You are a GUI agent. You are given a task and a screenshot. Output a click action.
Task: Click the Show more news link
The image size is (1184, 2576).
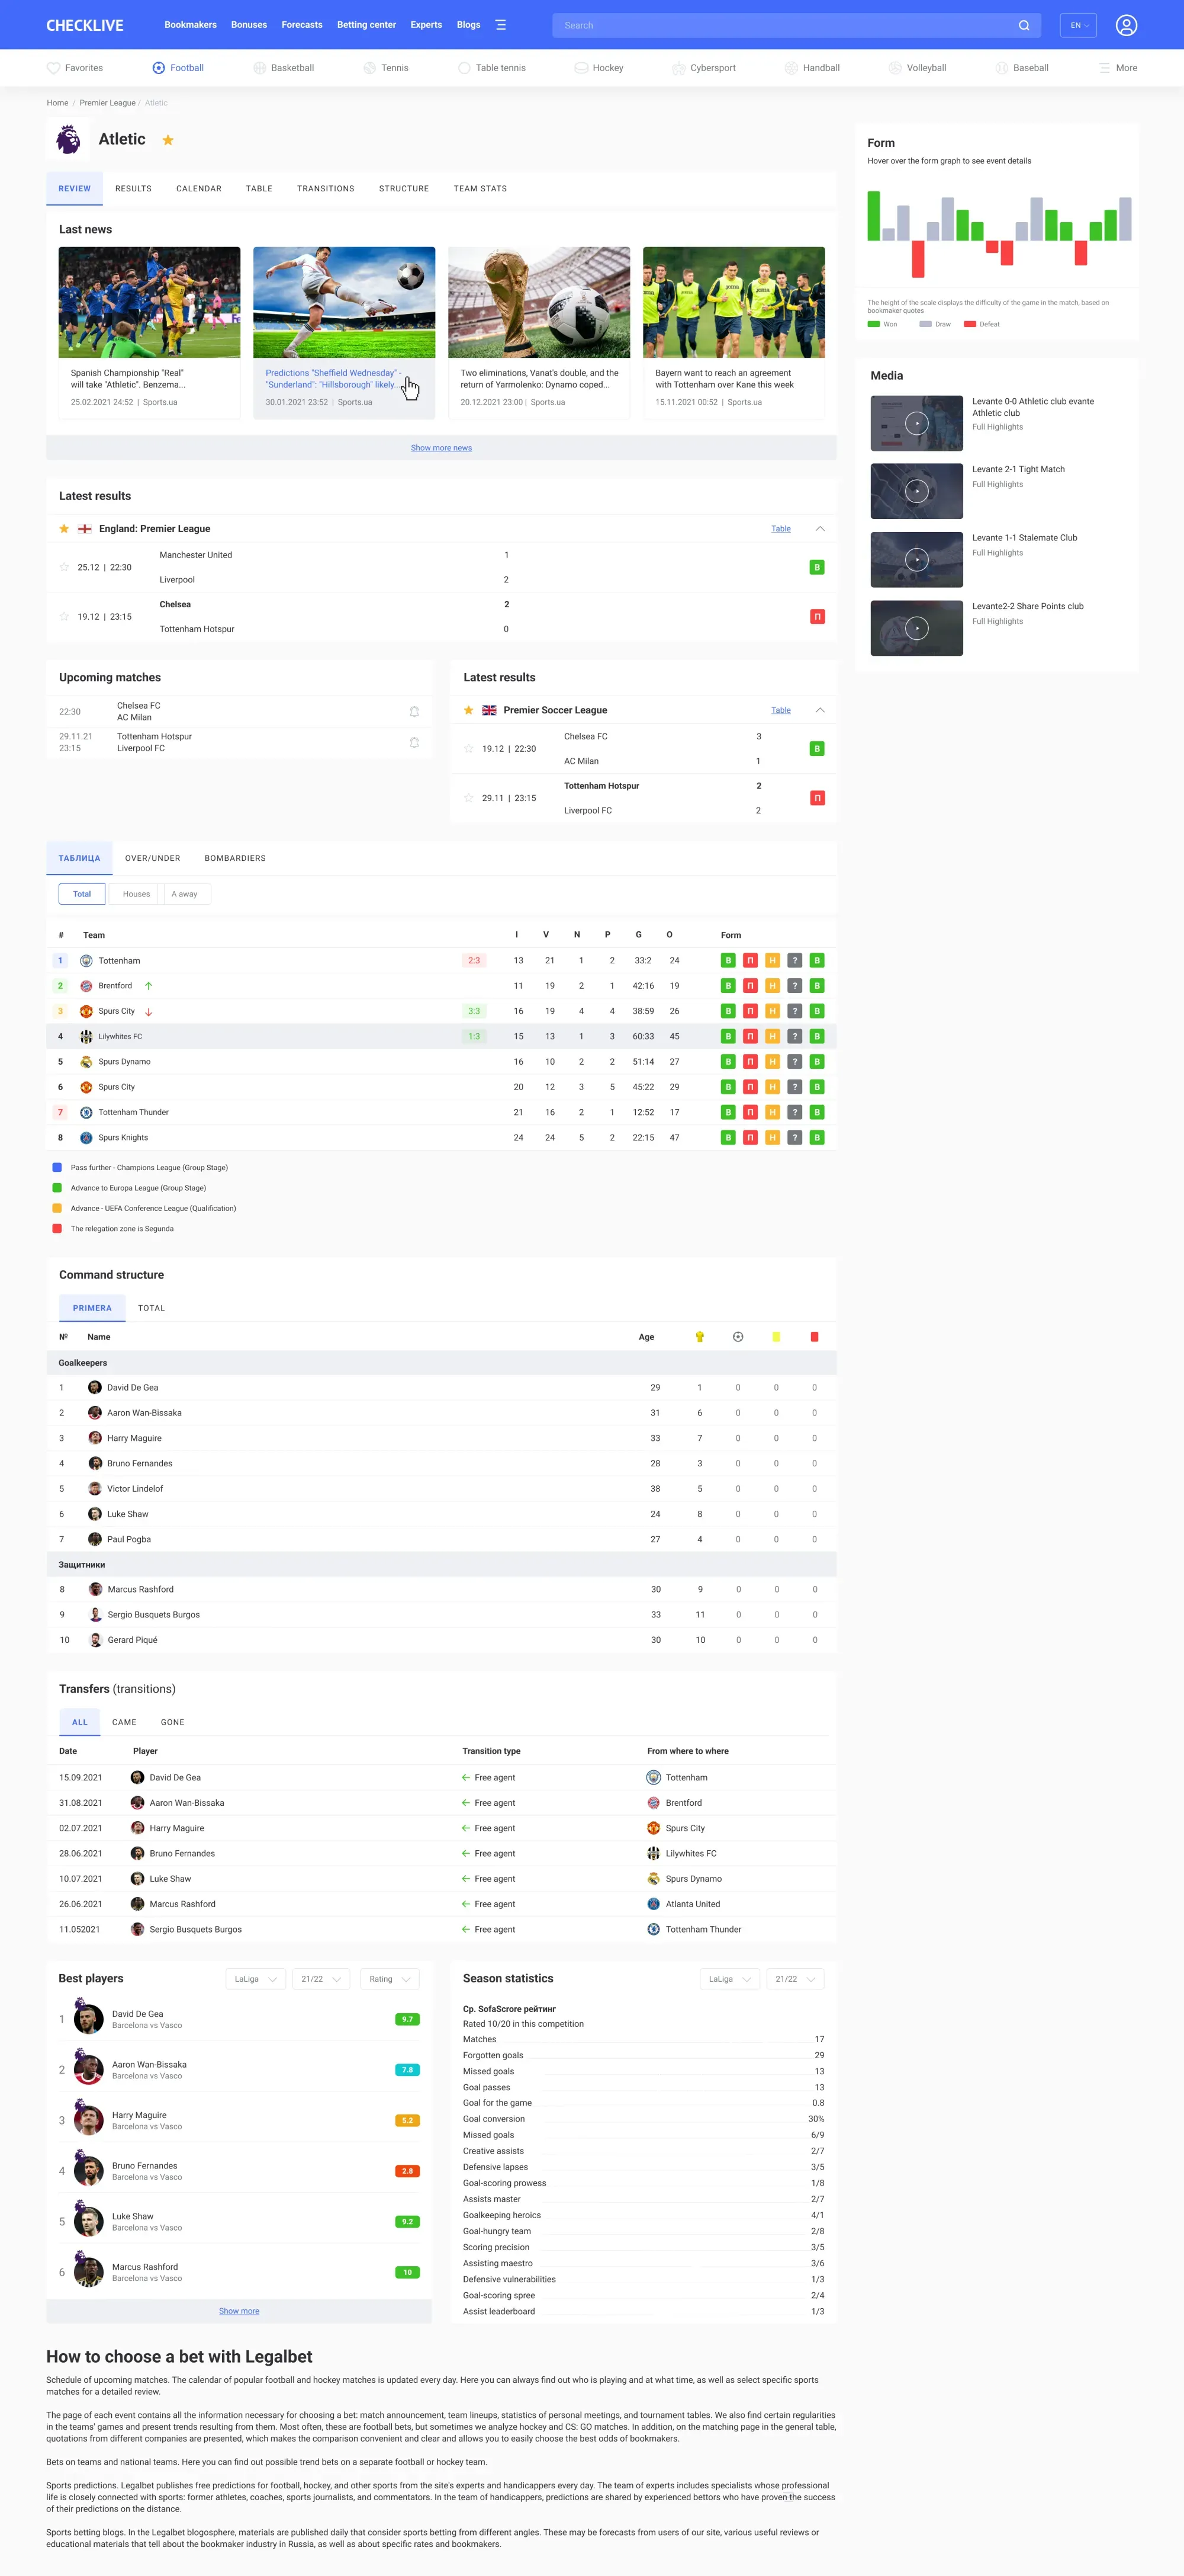[440, 447]
